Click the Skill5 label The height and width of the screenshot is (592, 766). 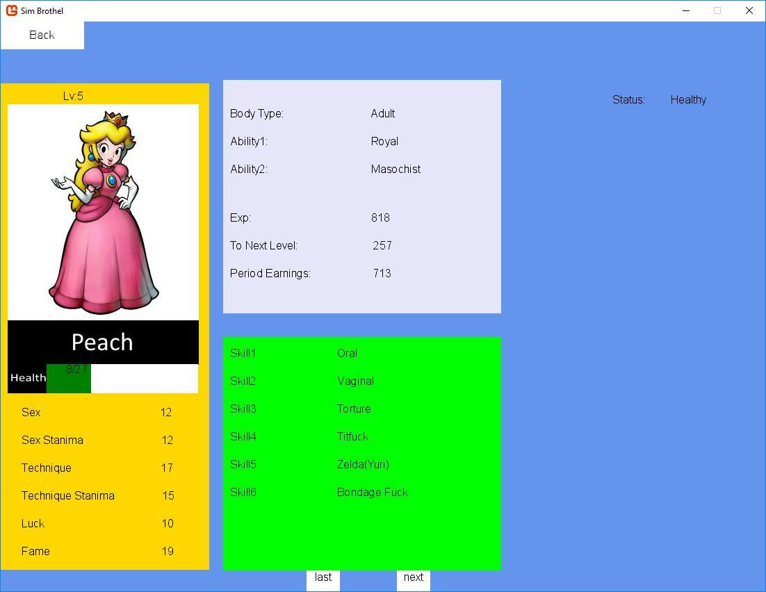click(x=243, y=465)
